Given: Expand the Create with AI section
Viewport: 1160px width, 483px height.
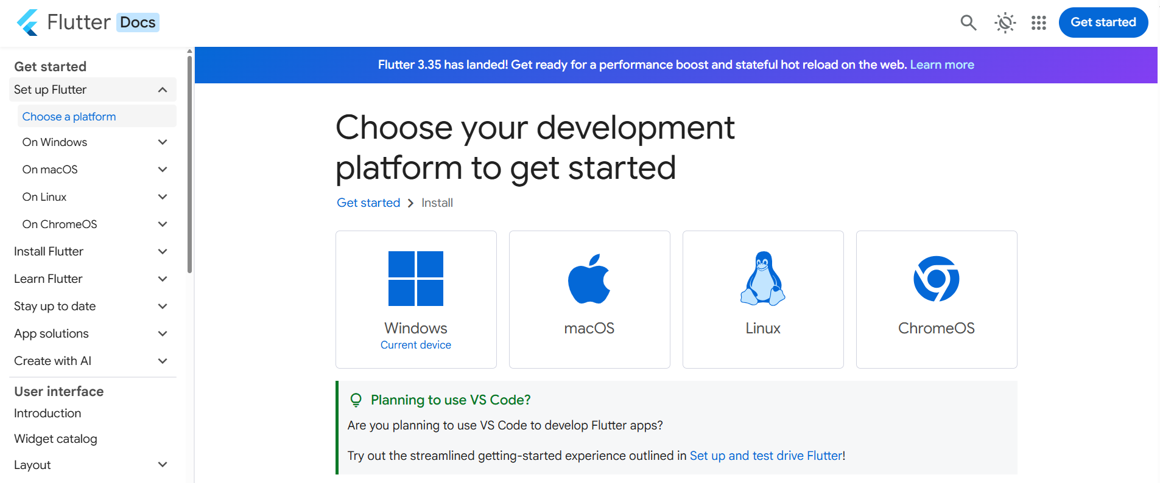Looking at the screenshot, I should 162,361.
